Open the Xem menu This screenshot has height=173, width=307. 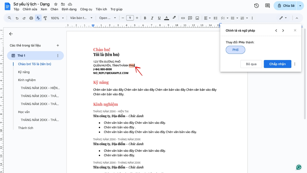[44, 9]
